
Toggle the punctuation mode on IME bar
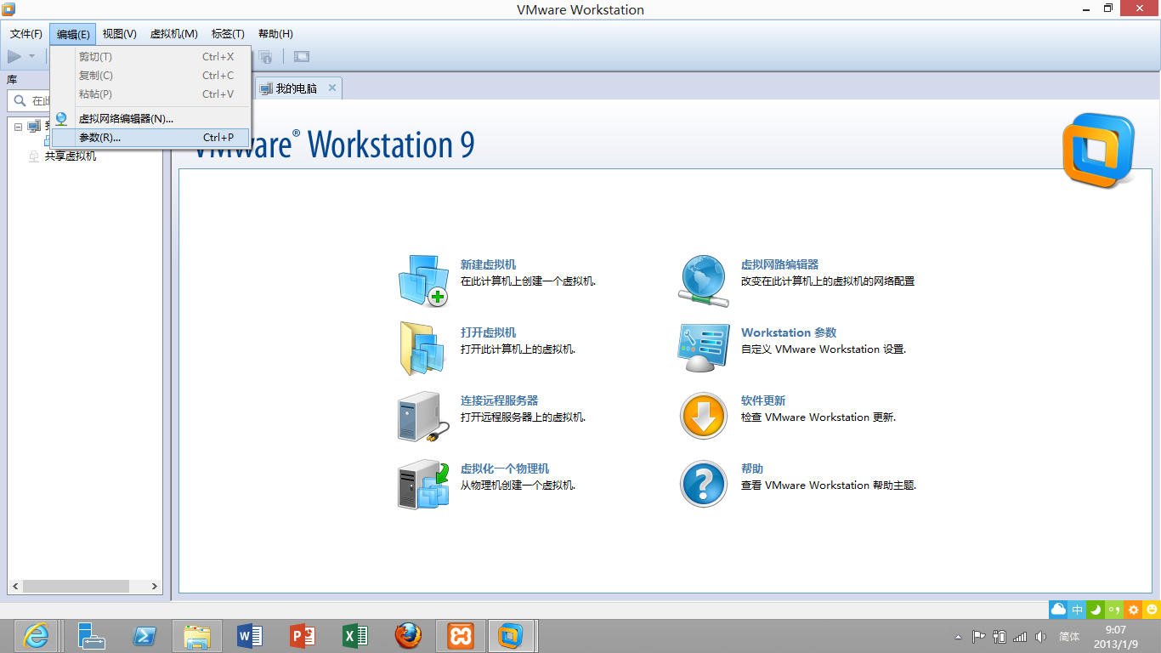tap(1114, 610)
